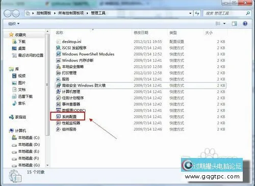The height and width of the screenshot is (186, 255).
Task: Open the 迅雷下载 library
Action: 25,96
